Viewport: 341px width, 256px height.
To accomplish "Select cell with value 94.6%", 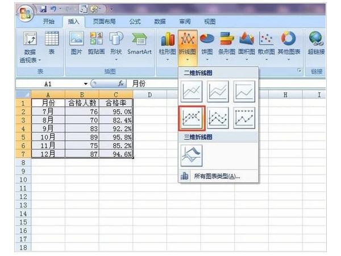I will pos(116,154).
